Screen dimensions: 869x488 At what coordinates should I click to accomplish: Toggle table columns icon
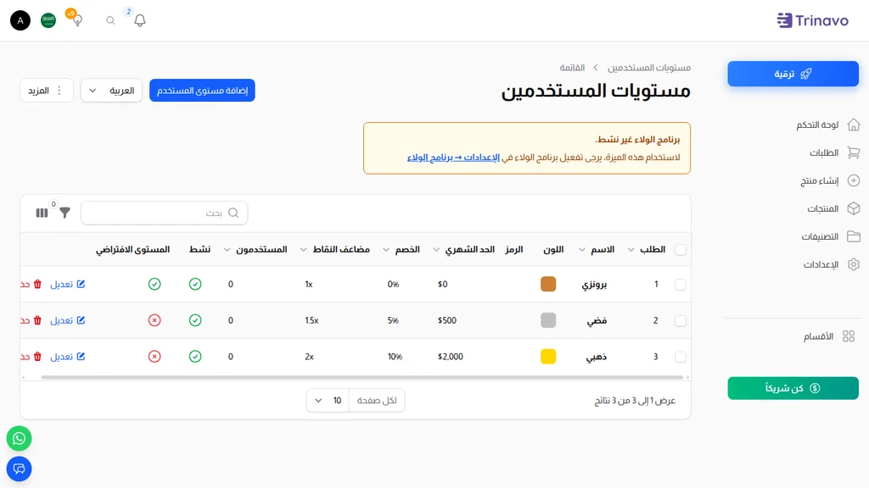42,213
